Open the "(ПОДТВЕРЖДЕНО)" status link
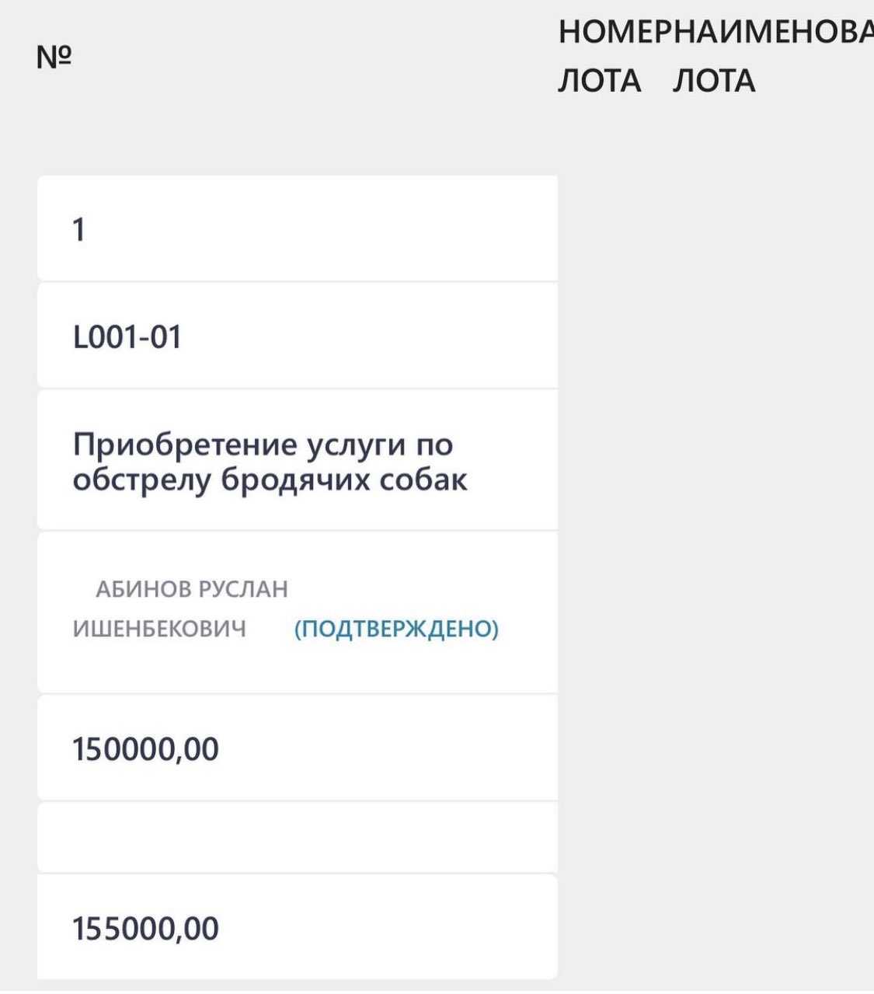 tap(396, 629)
